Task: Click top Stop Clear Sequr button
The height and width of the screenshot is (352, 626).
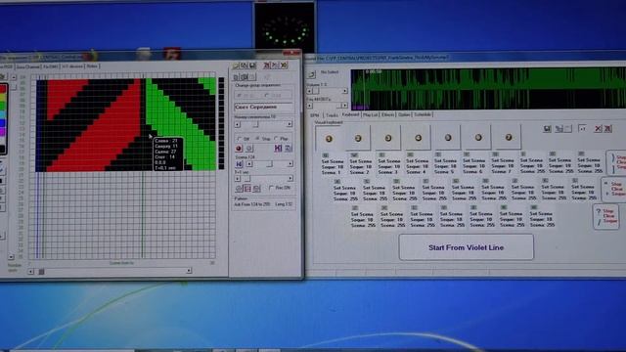Action: [x=617, y=162]
